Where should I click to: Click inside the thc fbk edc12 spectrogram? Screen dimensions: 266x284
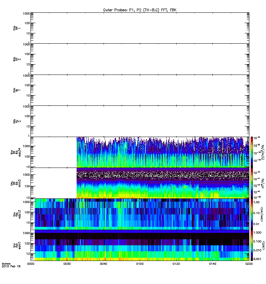pos(142,214)
